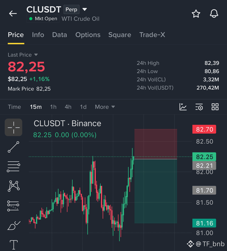Open price alerts bell icon
227x251 pixels.
pyautogui.click(x=214, y=14)
